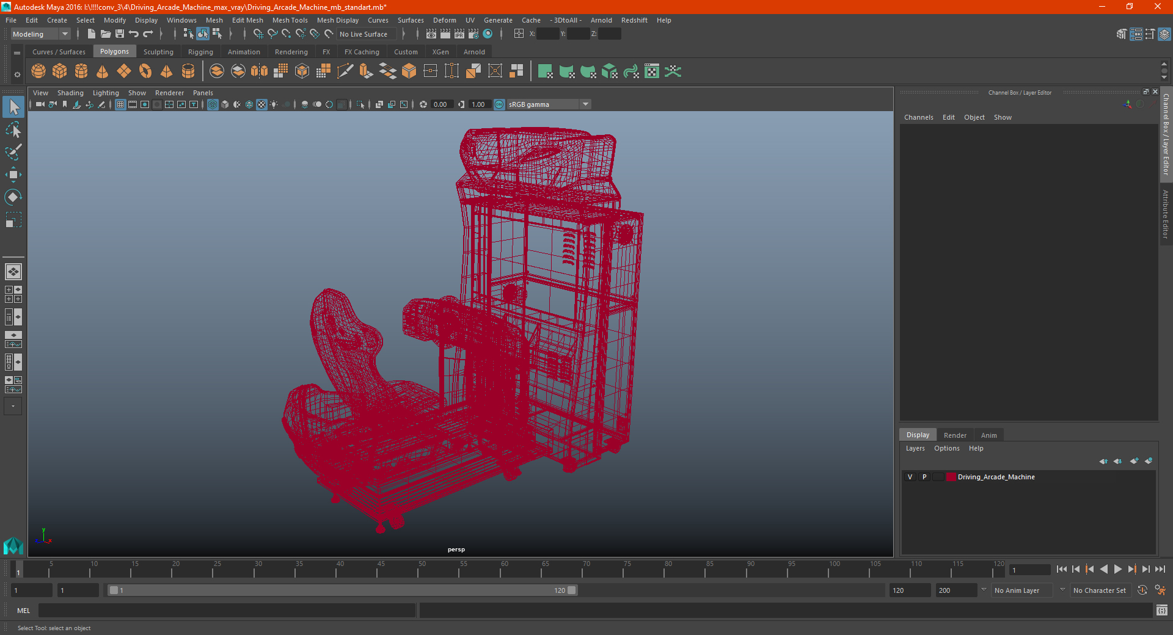Toggle viewport grid display button
The image size is (1173, 635).
click(120, 104)
